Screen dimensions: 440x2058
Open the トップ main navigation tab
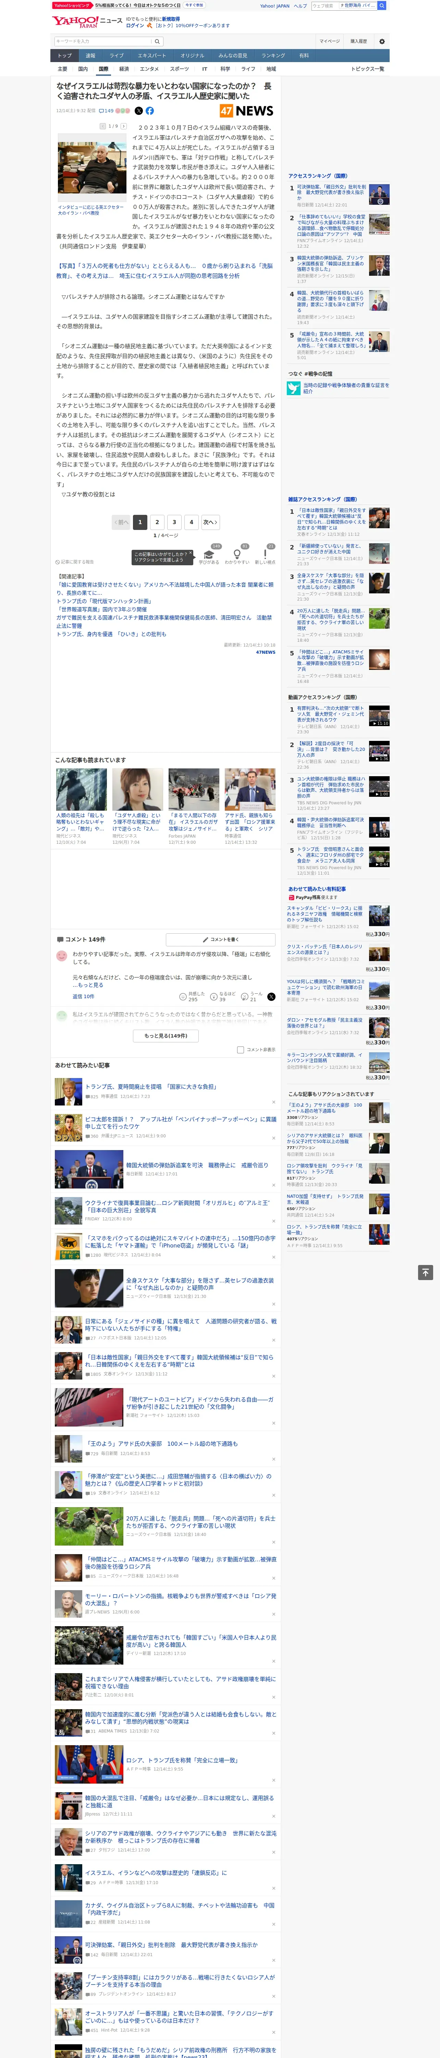click(x=65, y=56)
